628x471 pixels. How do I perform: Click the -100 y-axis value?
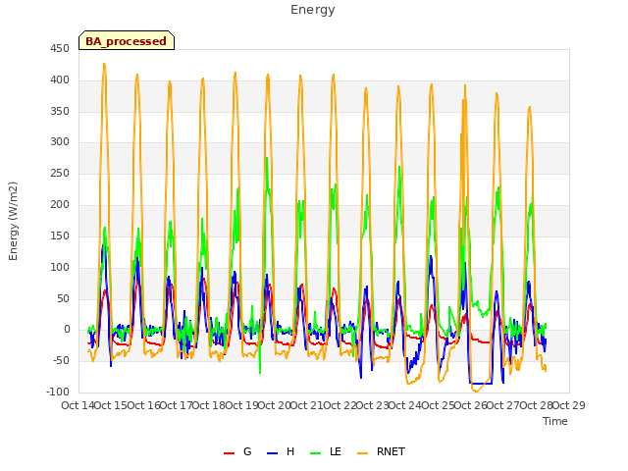[x=58, y=392]
